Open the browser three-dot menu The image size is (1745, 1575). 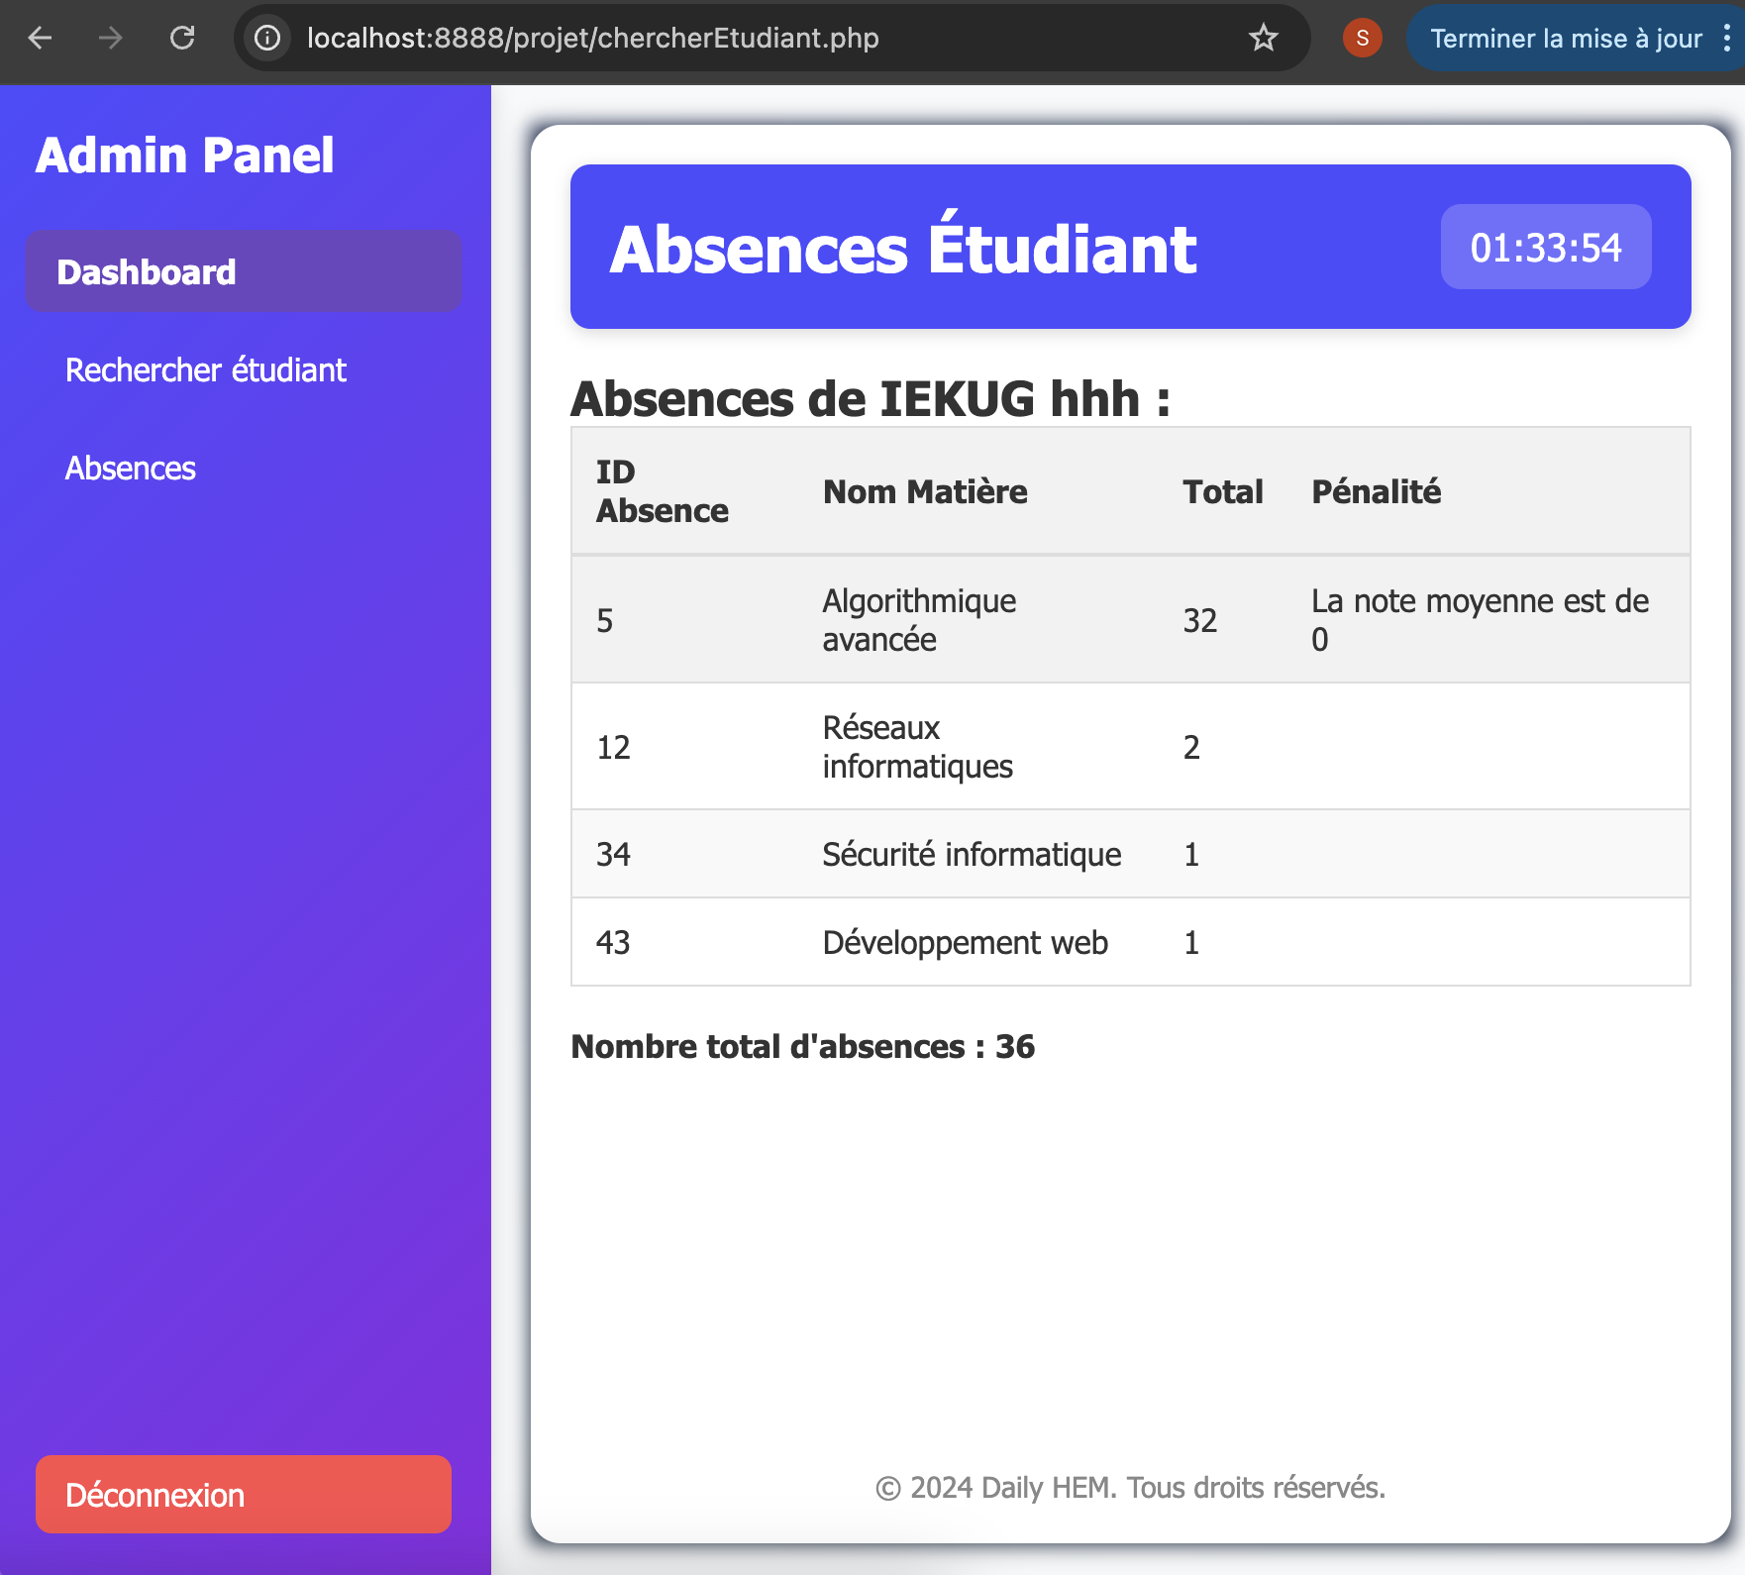(x=1725, y=39)
